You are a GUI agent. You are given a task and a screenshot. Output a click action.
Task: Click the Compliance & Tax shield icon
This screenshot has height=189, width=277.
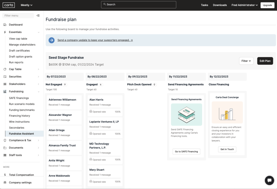(5, 140)
